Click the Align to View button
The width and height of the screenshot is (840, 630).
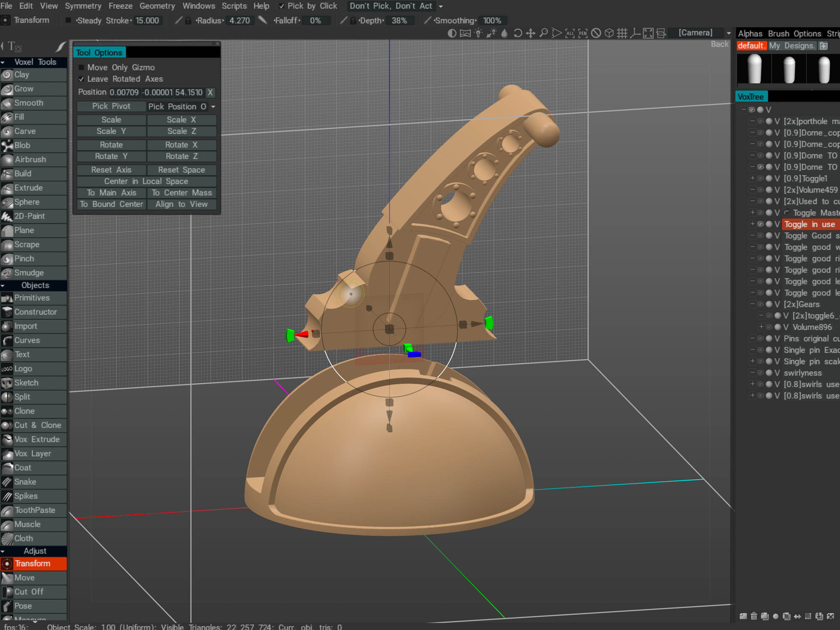coord(182,204)
